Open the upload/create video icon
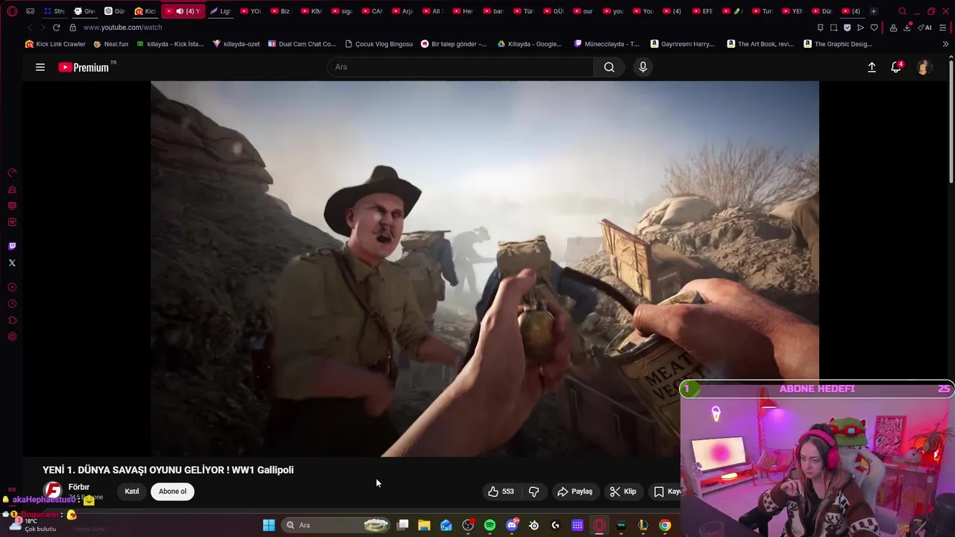Screen dimensions: 955x537 point(871,67)
